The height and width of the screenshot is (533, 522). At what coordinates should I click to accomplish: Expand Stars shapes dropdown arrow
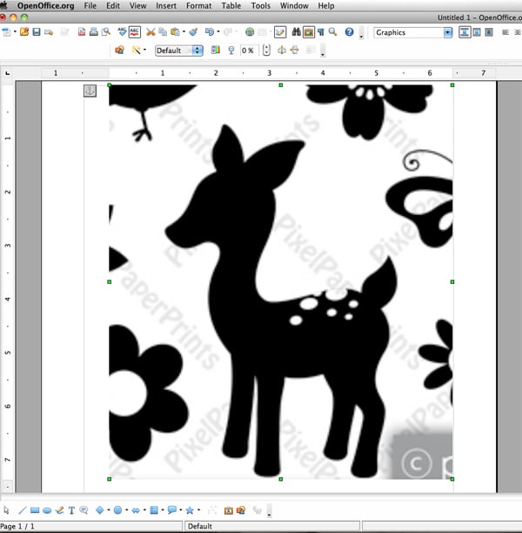coord(198,509)
